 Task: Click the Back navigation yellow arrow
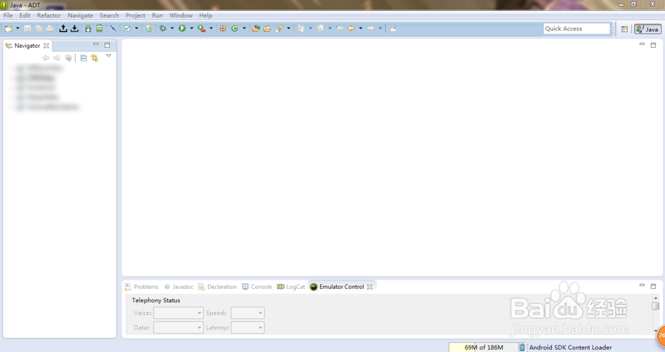(x=351, y=29)
